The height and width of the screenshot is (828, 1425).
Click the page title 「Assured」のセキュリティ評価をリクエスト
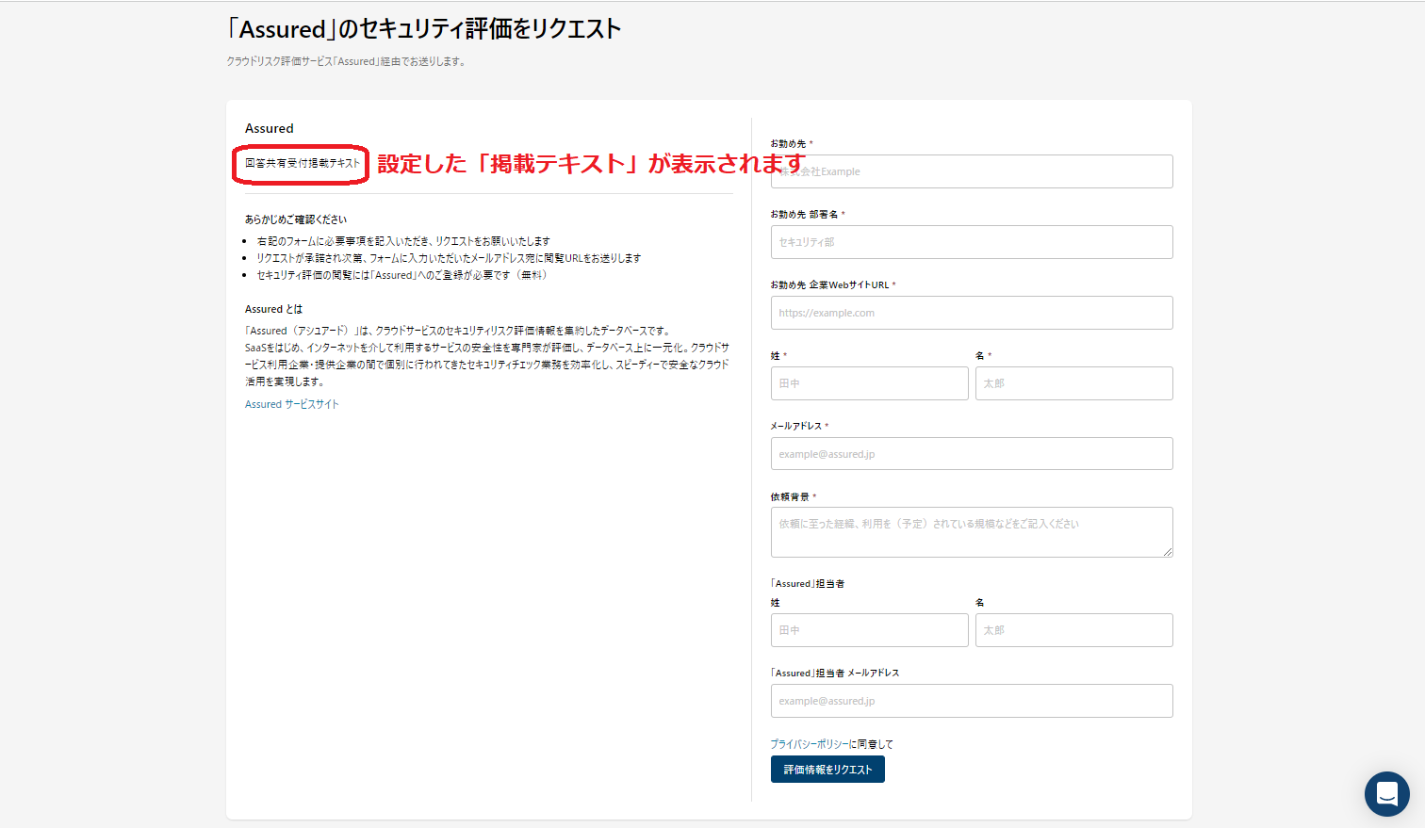(424, 29)
